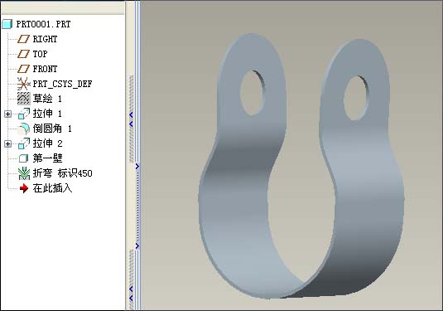Click the 倒圆角 1 round icon
The height and width of the screenshot is (311, 443).
(23, 129)
